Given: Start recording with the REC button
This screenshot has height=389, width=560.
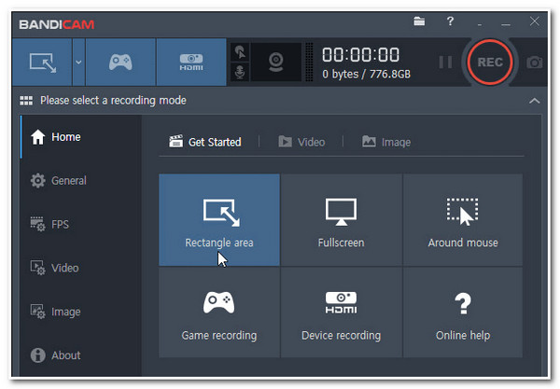Looking at the screenshot, I should coord(490,63).
